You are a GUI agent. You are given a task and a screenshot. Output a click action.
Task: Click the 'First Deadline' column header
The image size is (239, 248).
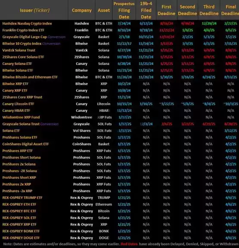(x=166, y=10)
